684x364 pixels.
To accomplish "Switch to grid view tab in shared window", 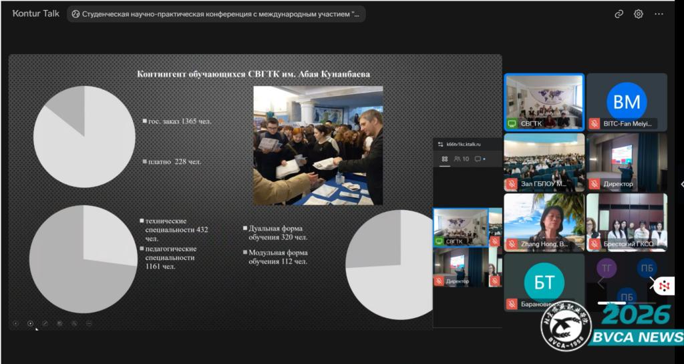I will tap(444, 159).
